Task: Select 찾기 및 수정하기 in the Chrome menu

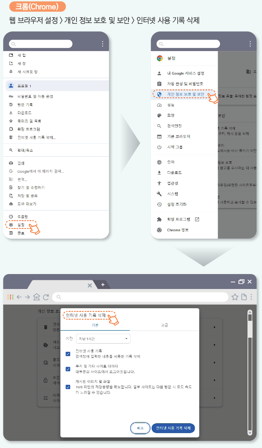Action: pos(31,187)
